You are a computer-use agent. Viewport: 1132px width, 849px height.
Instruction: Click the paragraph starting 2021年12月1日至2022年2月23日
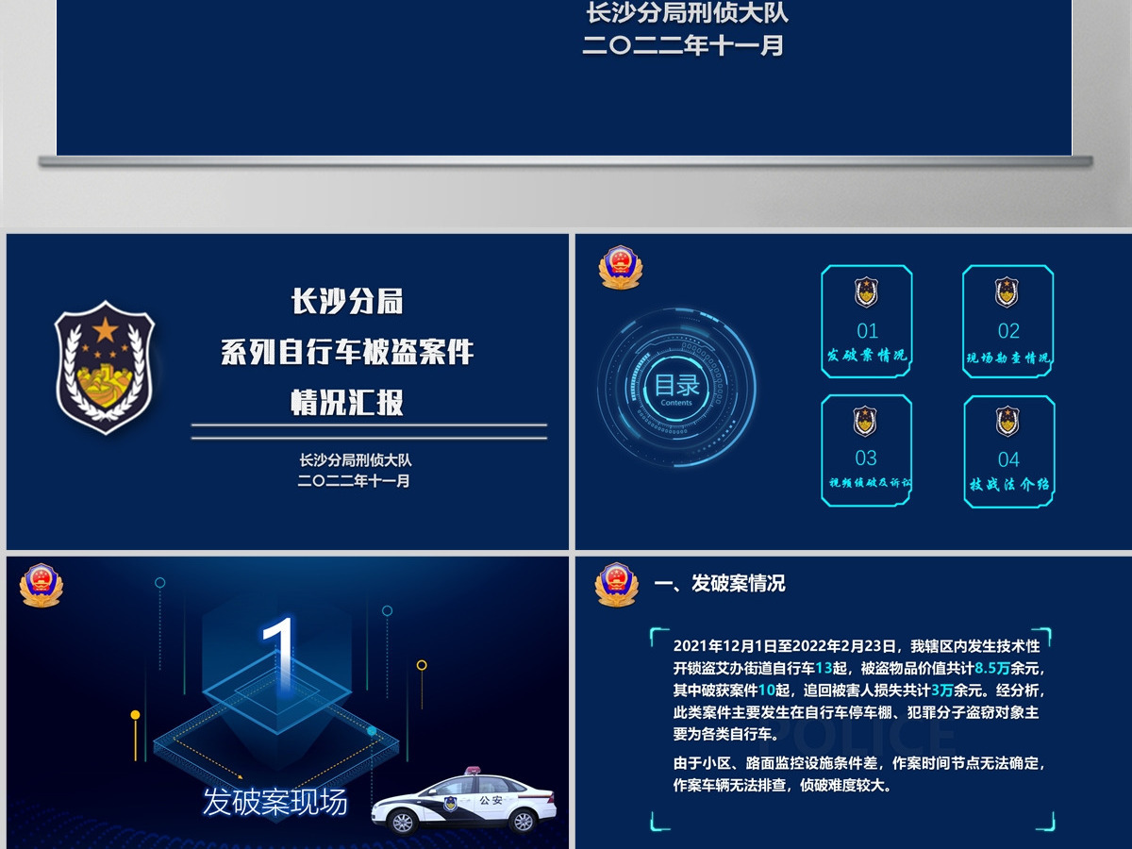pos(858,690)
